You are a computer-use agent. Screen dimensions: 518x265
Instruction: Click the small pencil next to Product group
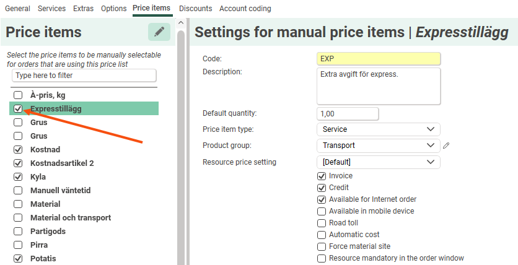point(446,146)
